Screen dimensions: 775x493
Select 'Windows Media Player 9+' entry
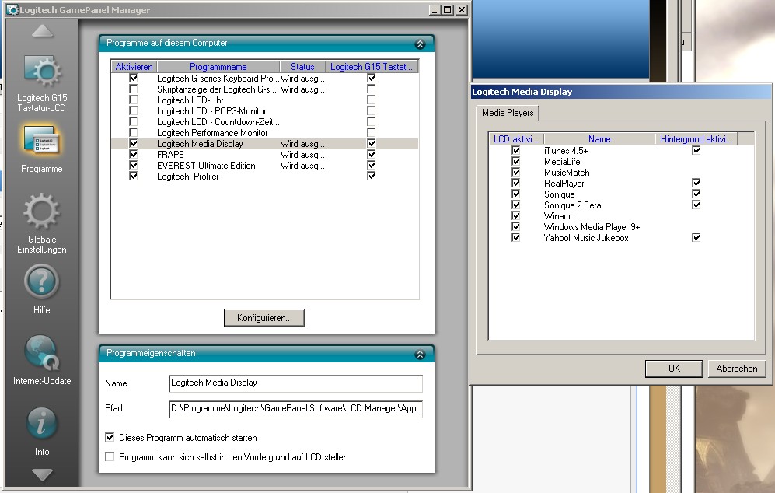pos(592,226)
